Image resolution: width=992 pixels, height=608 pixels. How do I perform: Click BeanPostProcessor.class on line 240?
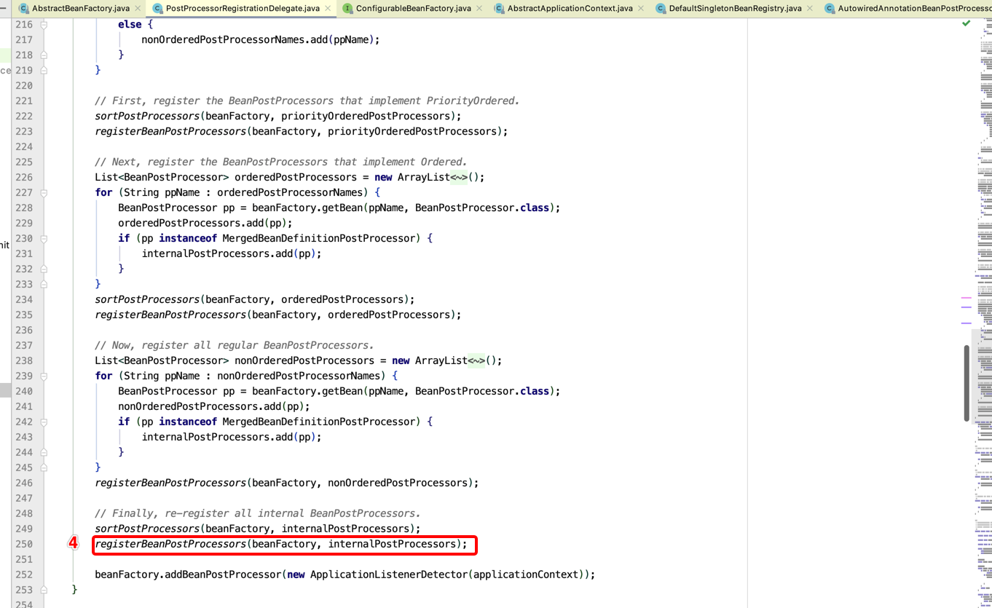(482, 391)
